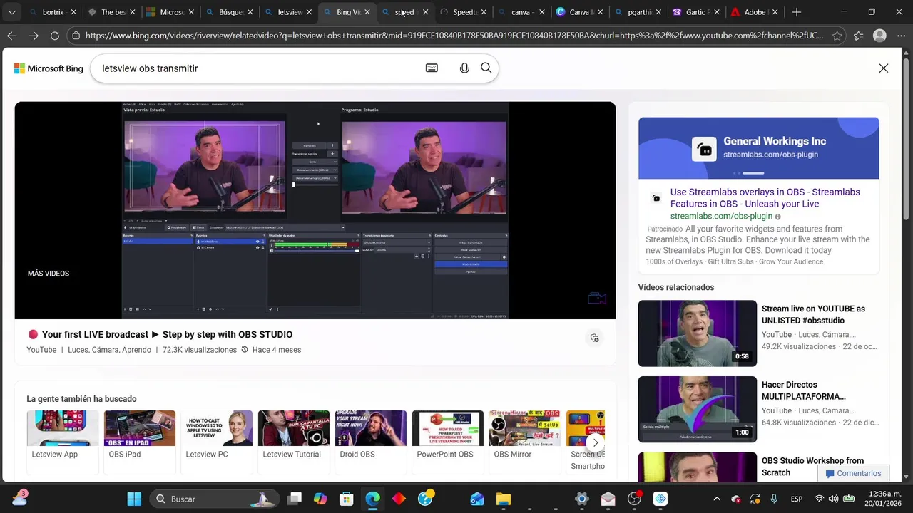913x513 pixels.
Task: Open 'OBS Studio Workshop from Scratch' video
Action: (812, 467)
